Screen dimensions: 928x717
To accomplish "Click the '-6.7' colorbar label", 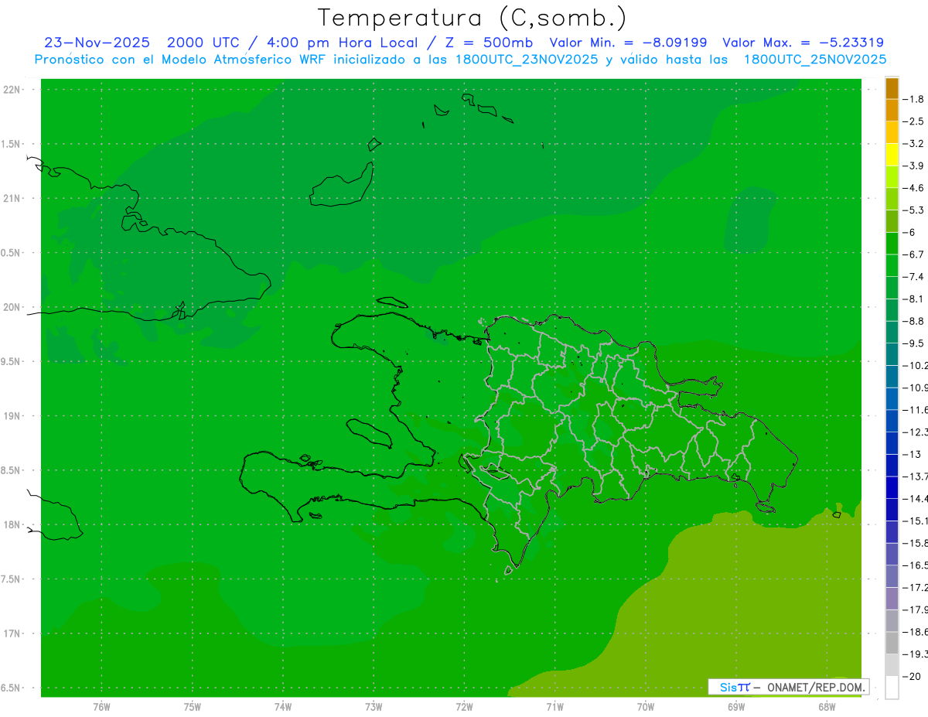I will click(x=915, y=254).
